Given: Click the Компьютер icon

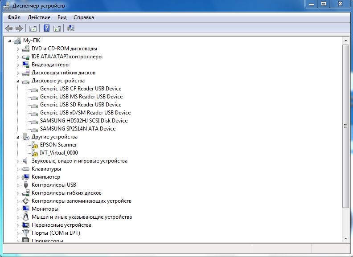Looking at the screenshot, I should click(26, 177).
